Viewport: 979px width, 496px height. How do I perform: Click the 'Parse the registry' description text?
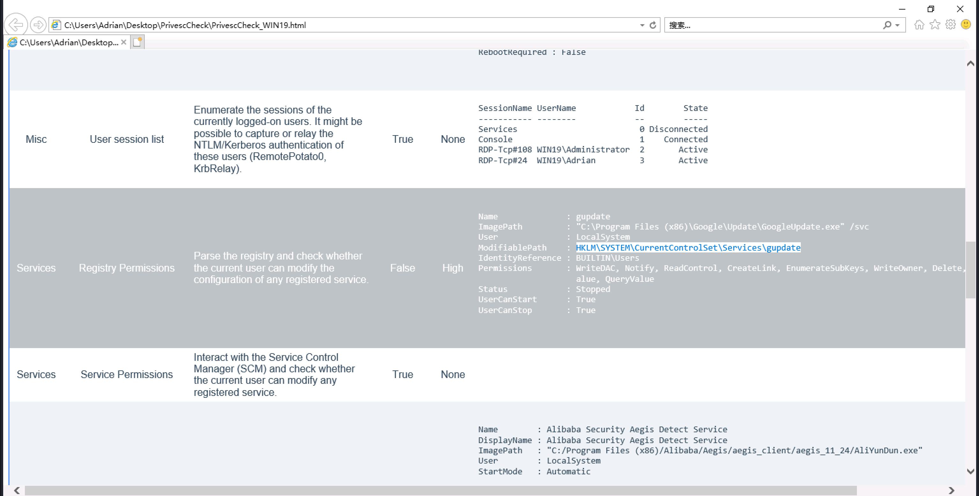point(281,267)
